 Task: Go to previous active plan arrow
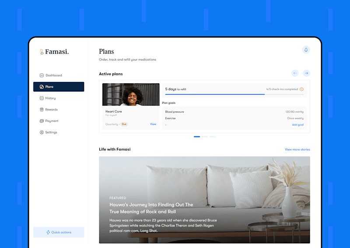point(295,73)
